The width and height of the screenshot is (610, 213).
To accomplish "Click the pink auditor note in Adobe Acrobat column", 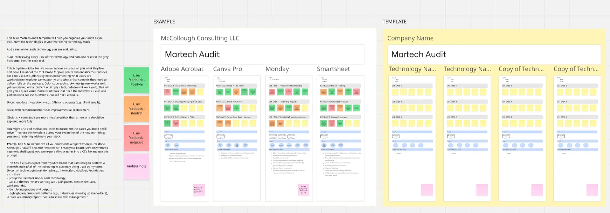I will tap(199, 190).
